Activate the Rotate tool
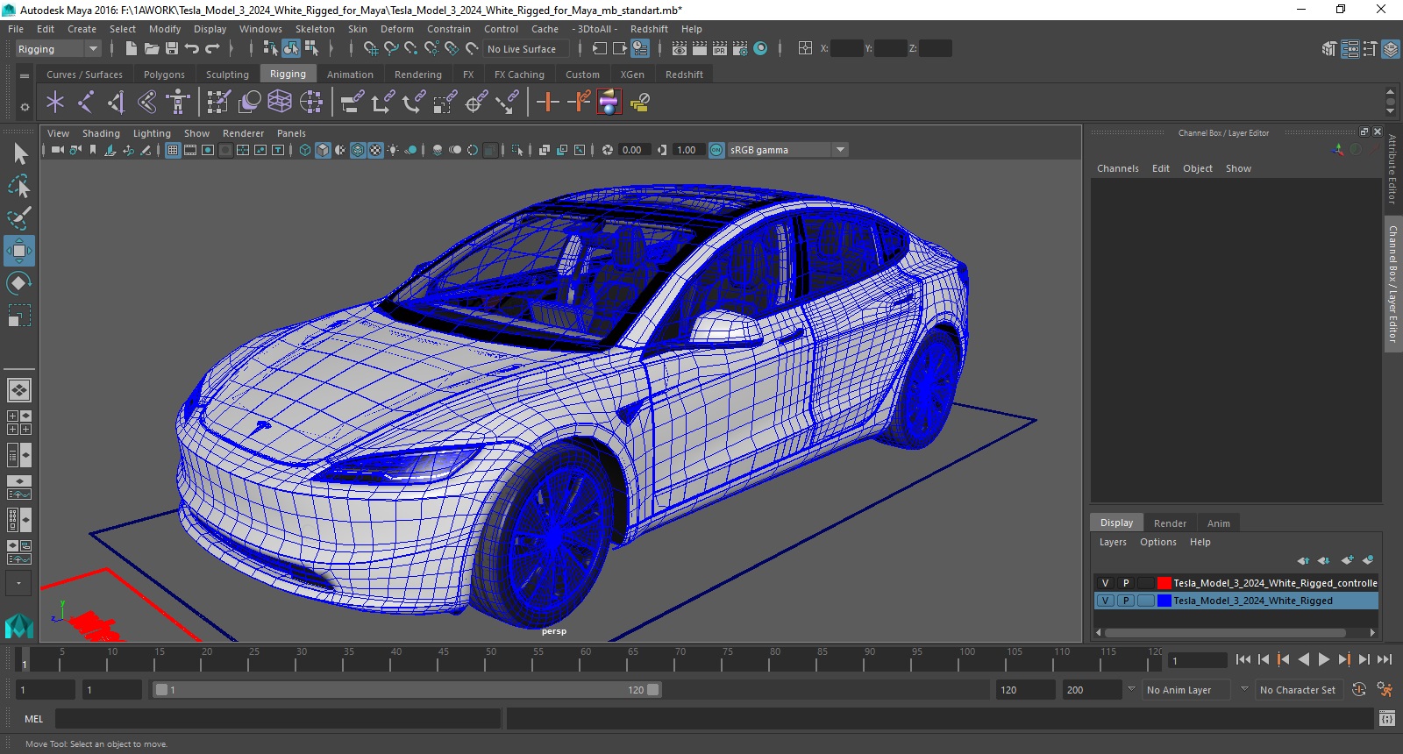Screen dimensions: 1403x754 pyautogui.click(x=18, y=282)
